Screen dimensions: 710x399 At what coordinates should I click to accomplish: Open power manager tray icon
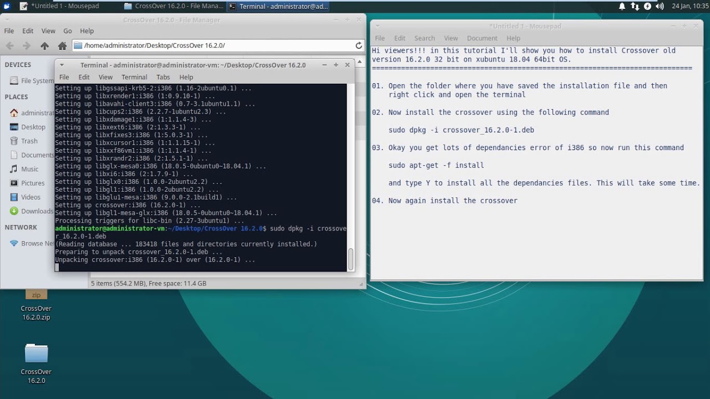click(x=647, y=6)
